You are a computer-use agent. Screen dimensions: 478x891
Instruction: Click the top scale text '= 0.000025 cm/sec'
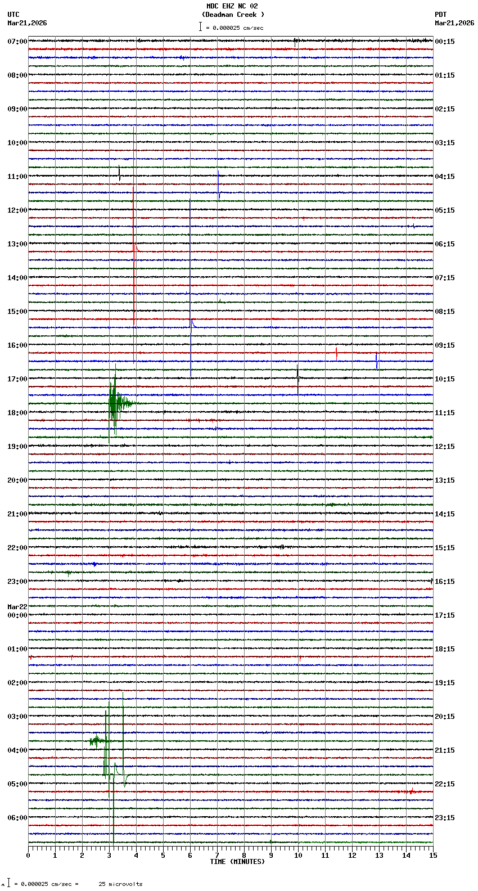[235, 28]
